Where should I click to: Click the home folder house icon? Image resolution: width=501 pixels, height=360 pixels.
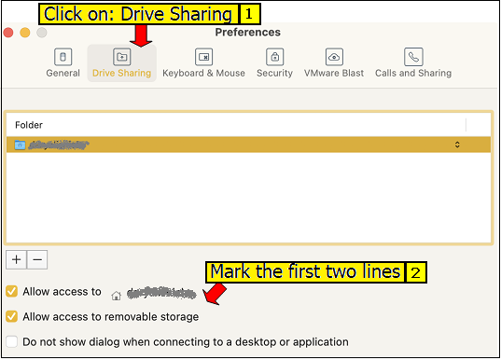point(117,296)
